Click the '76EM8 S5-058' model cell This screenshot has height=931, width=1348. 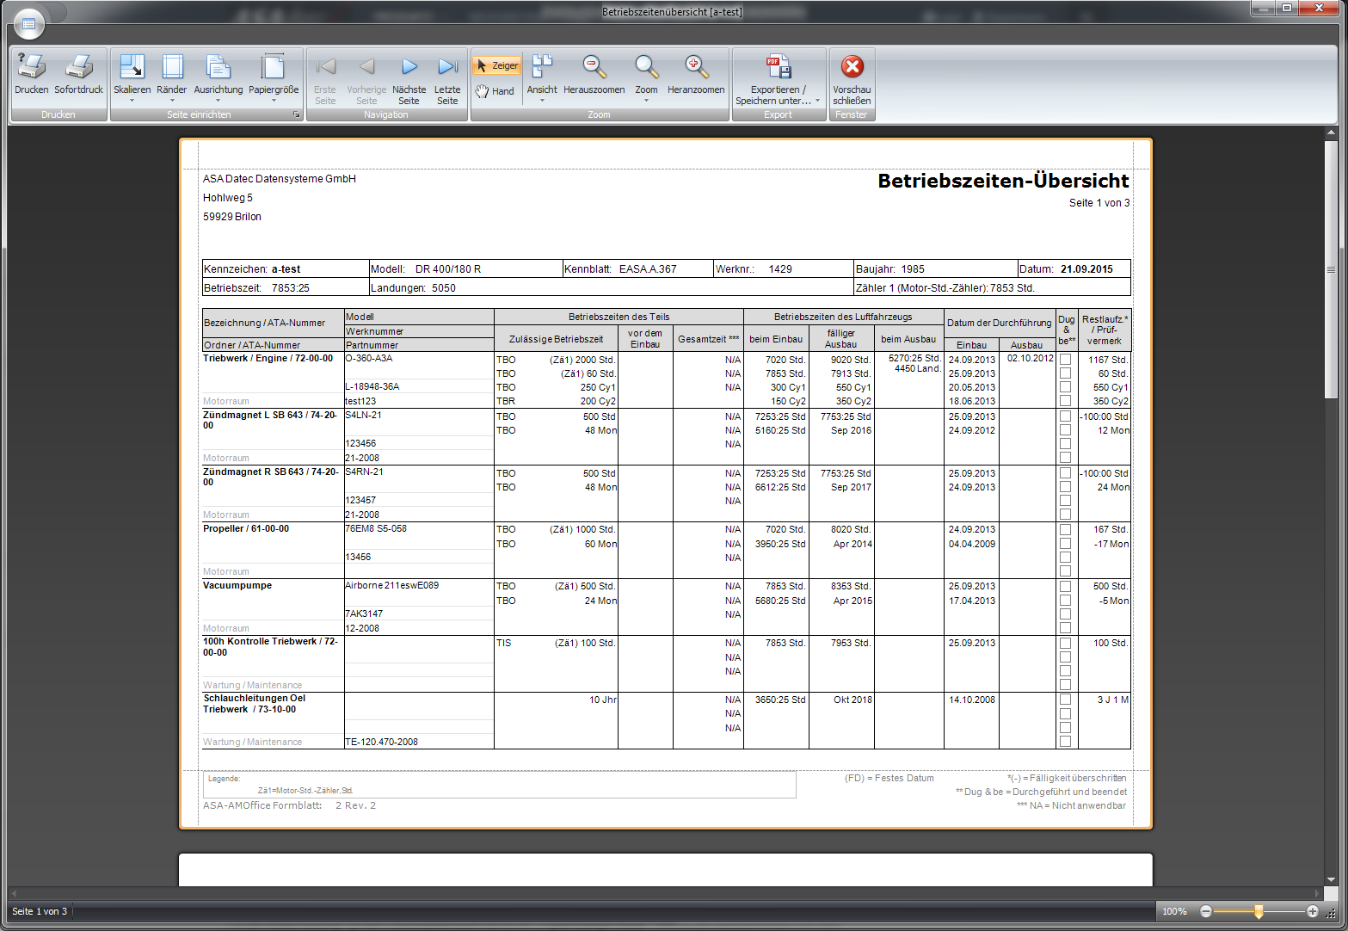coord(376,528)
